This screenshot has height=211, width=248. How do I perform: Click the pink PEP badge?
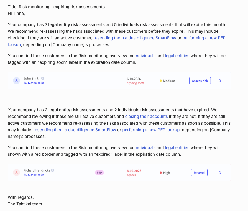(99, 173)
